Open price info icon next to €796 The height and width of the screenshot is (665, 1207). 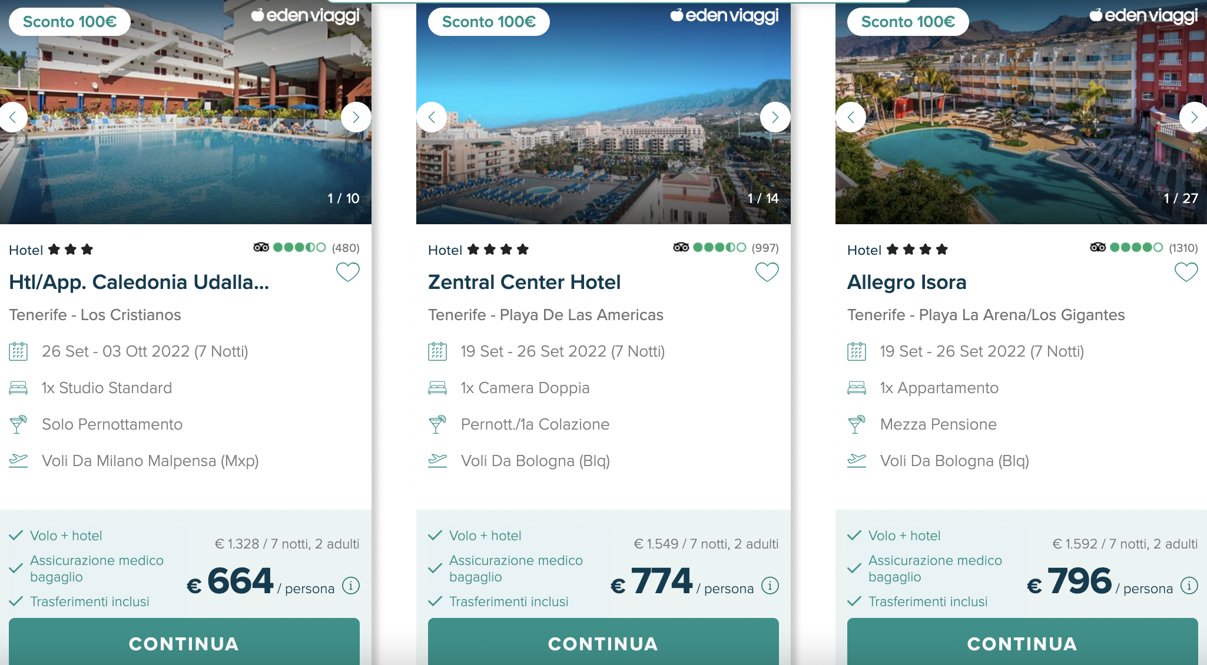tap(1189, 586)
